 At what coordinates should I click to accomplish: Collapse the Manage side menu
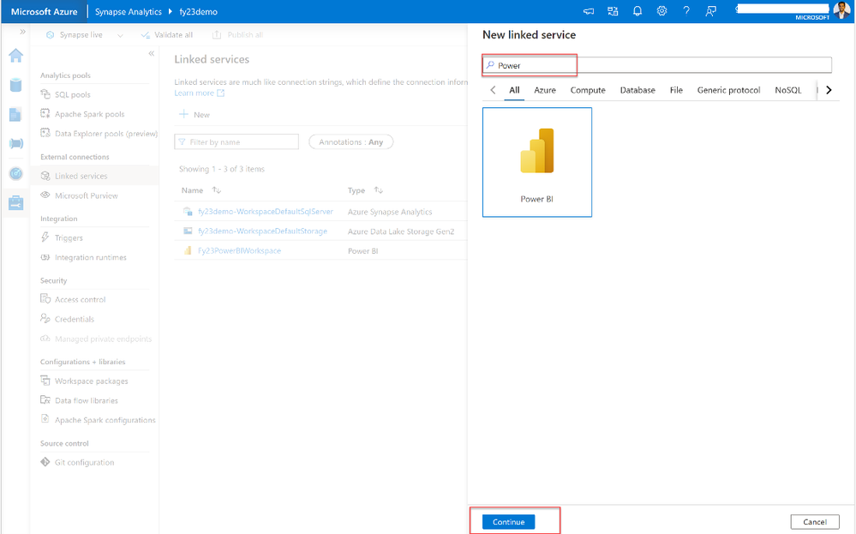click(x=151, y=53)
